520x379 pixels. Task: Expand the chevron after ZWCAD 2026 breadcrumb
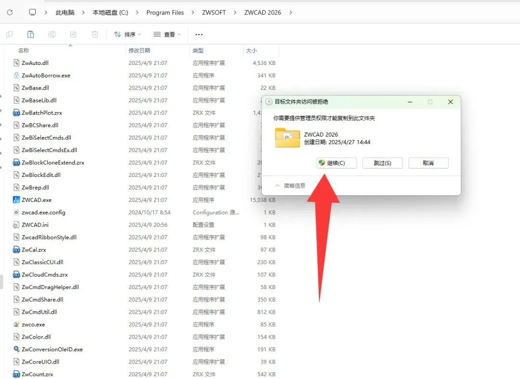291,13
